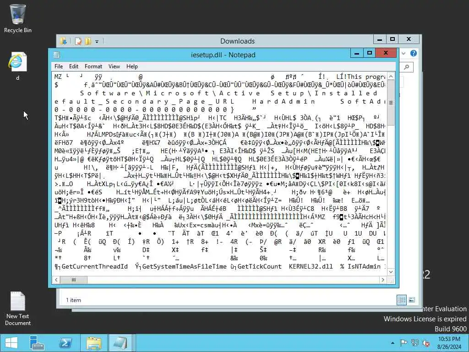Viewport: 469px width, 352px height.
Task: Click the text 'KERNEL32.dll' in Notepad
Action: coord(311,266)
